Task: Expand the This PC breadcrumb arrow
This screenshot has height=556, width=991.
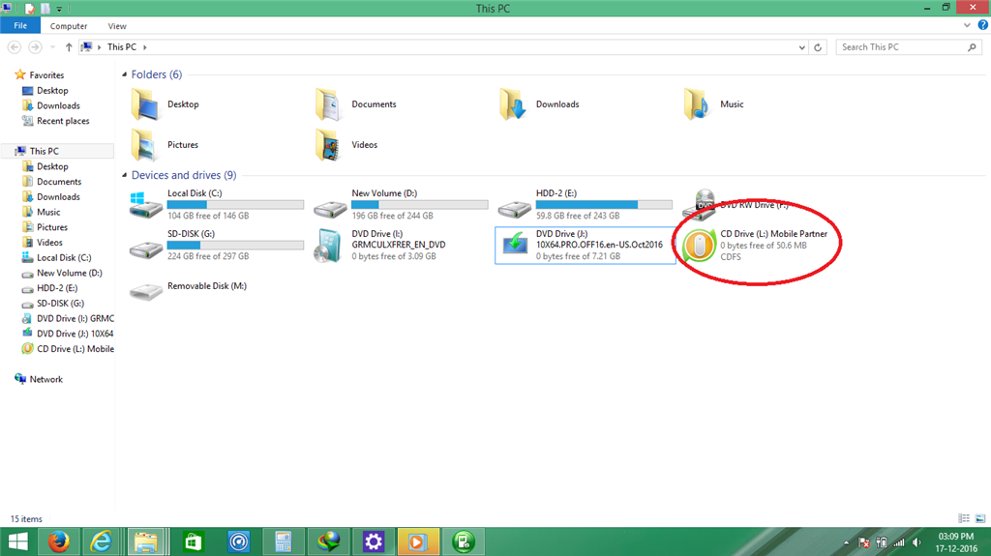Action: click(145, 47)
